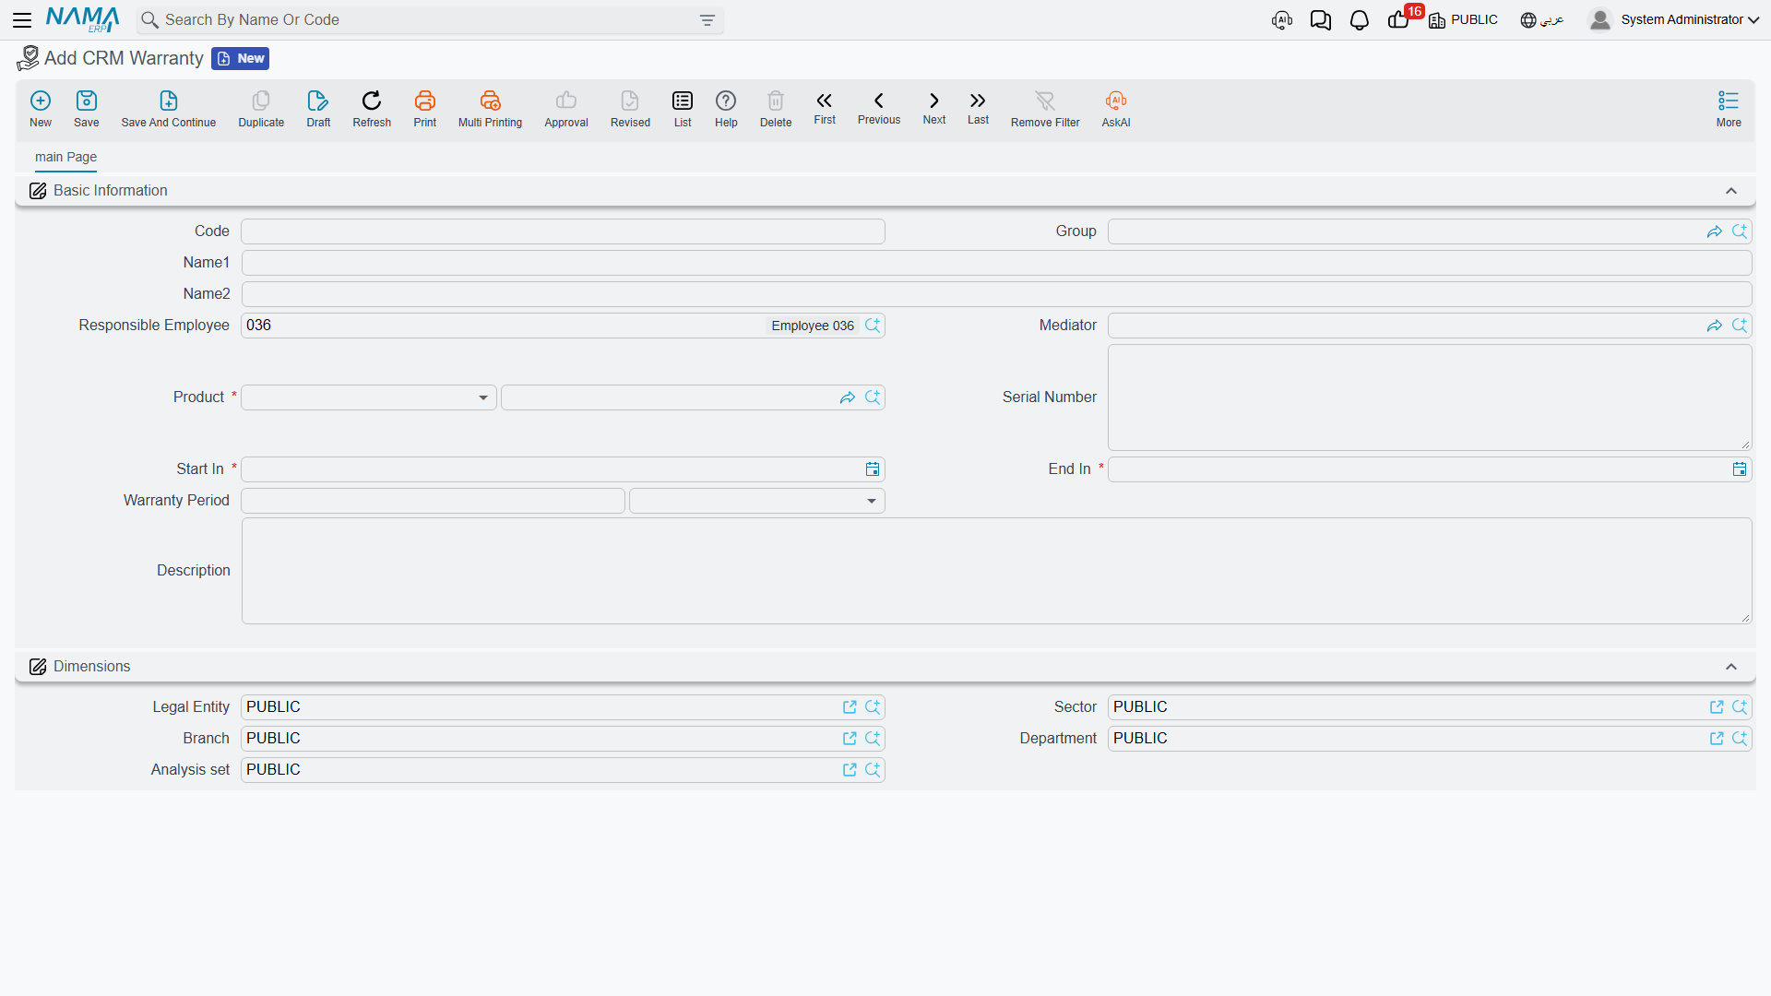
Task: Search Analysis set lookup
Action: point(873,770)
